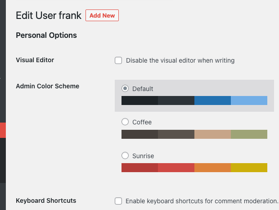The image size is (279, 210).
Task: Click the medium blue swatch in Default scheme
Action: pyautogui.click(x=212, y=100)
